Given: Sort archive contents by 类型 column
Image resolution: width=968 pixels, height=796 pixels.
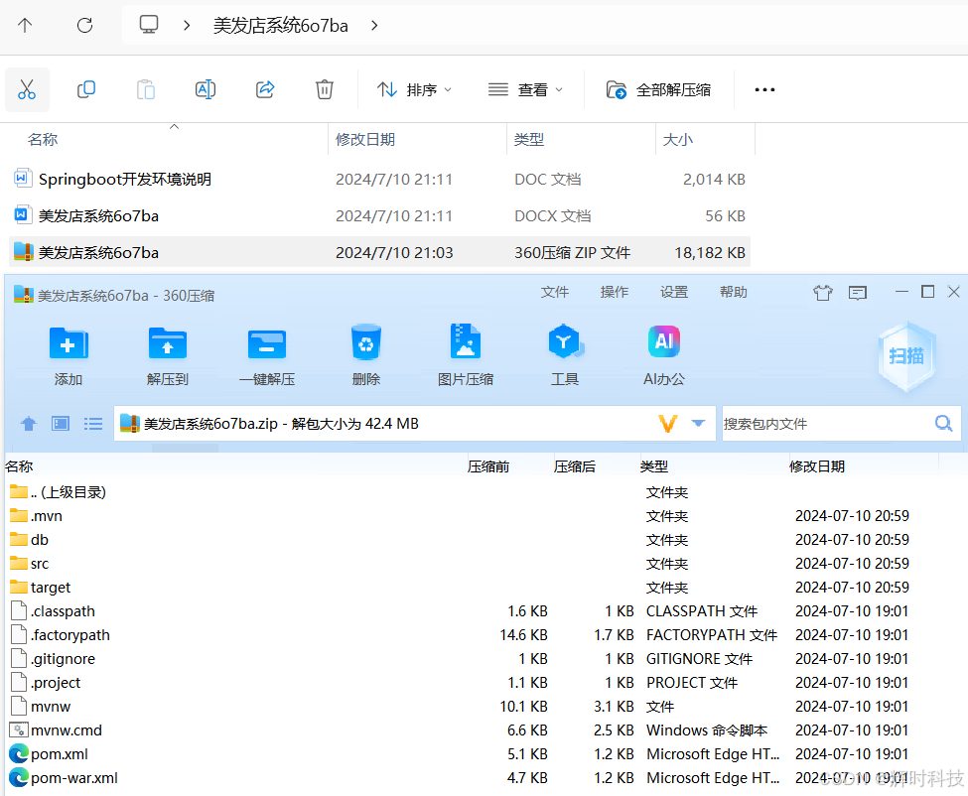Looking at the screenshot, I should (x=653, y=466).
